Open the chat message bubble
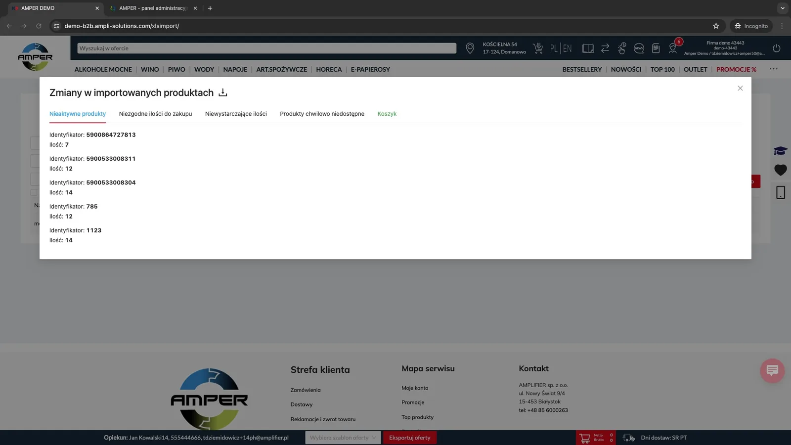 click(x=772, y=370)
